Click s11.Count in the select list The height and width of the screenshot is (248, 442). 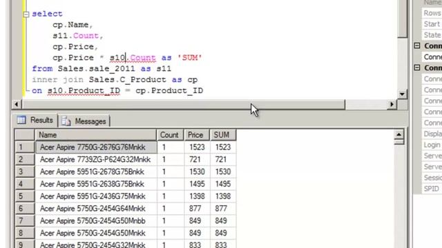[75, 36]
